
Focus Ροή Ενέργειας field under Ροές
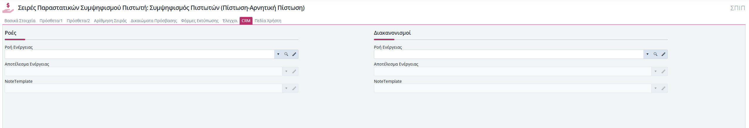coord(139,54)
